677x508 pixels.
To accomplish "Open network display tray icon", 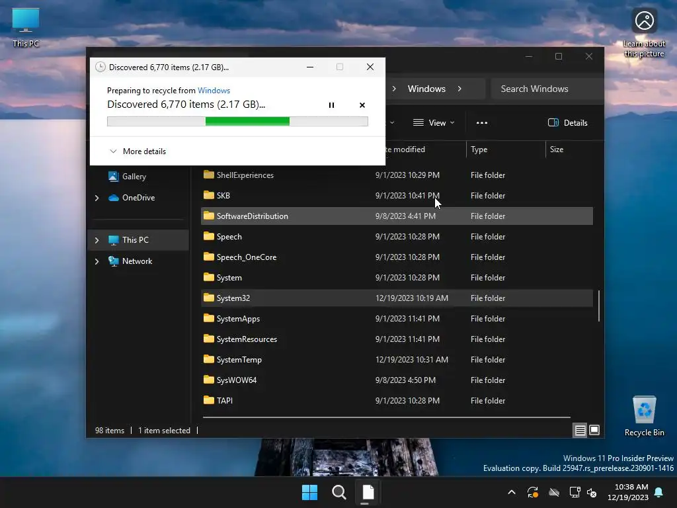I will (x=575, y=492).
